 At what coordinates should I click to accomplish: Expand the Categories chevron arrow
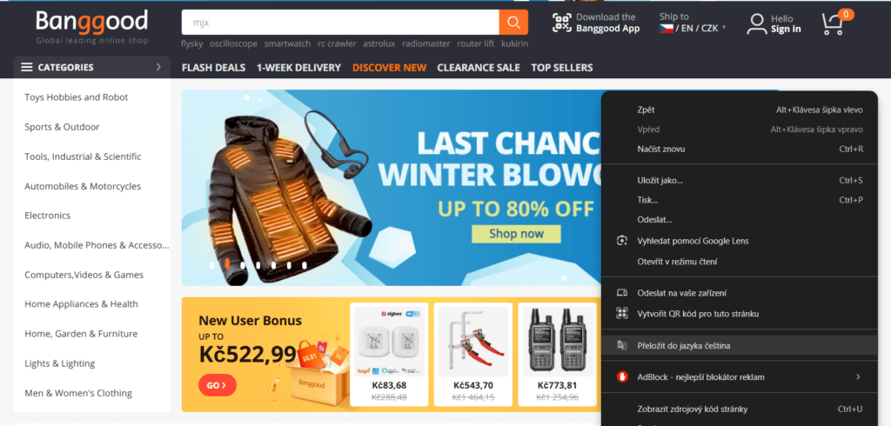point(158,67)
